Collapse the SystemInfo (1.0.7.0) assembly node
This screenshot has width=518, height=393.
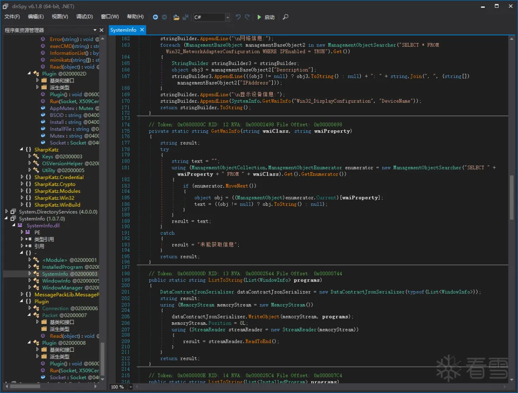pyautogui.click(x=7, y=219)
